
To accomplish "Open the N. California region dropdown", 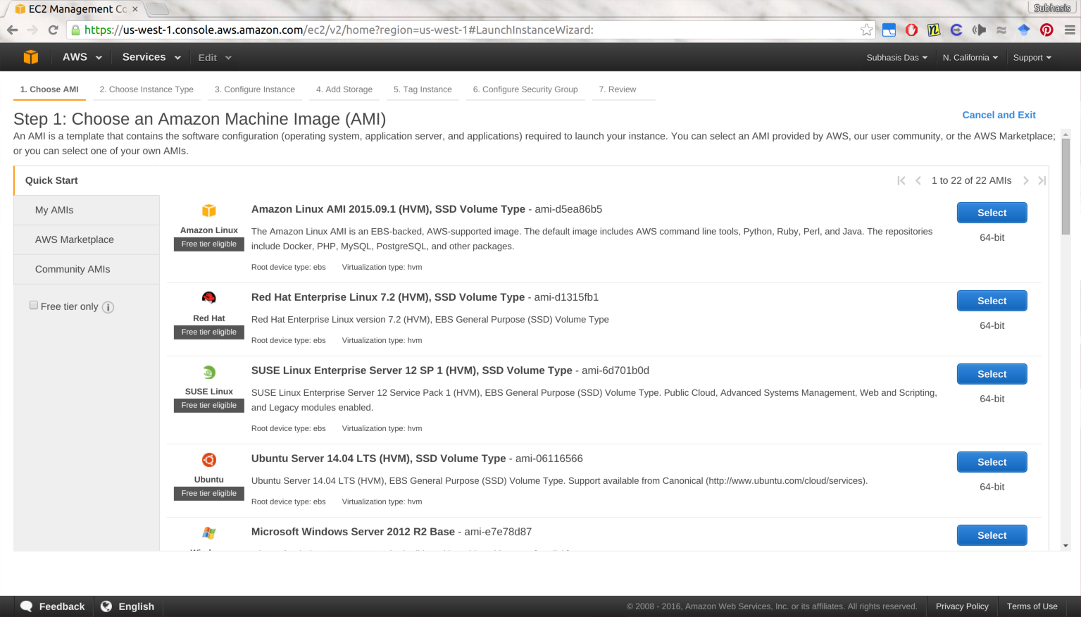I will pos(970,58).
